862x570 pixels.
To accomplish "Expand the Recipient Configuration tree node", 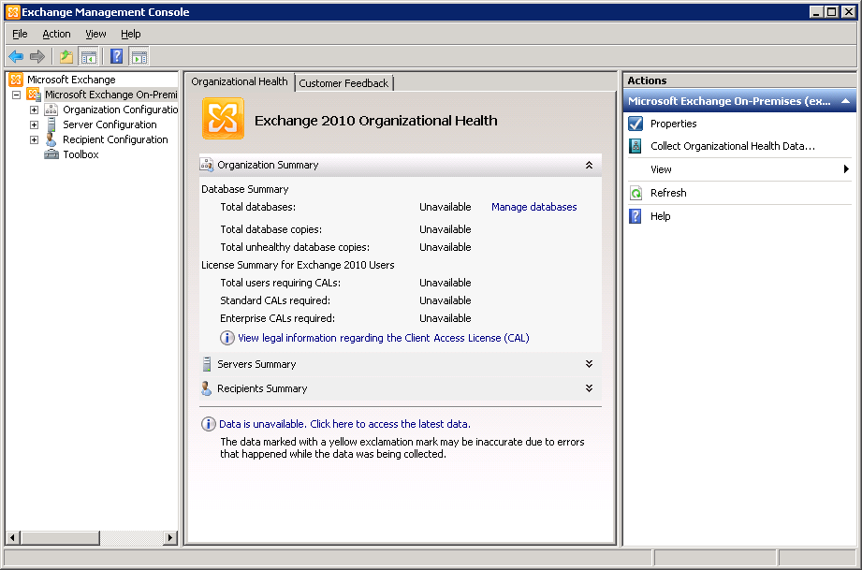I will click(x=34, y=139).
